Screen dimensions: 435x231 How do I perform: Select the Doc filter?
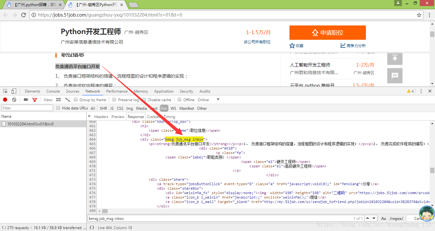[x=164, y=108]
